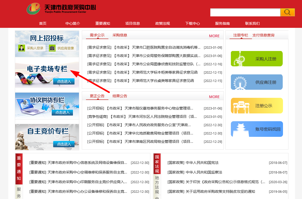Select the 地方法规 vertical tab
Screen dimensions: 302x199
(x=157, y=185)
